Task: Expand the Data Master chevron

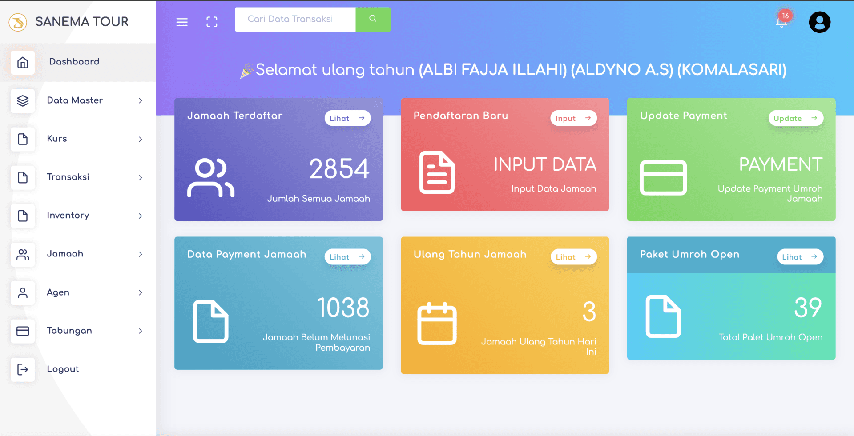Action: pos(141,100)
